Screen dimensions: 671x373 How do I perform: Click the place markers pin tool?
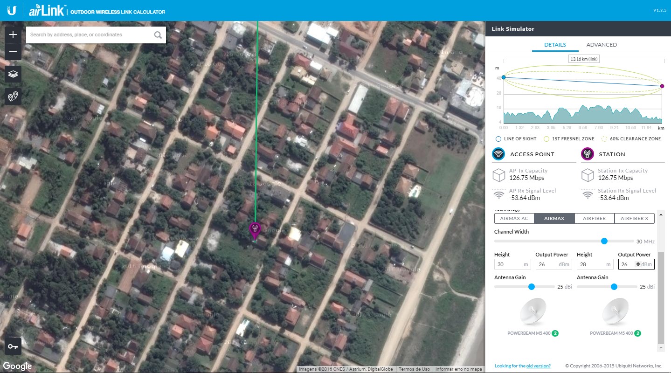(13, 97)
